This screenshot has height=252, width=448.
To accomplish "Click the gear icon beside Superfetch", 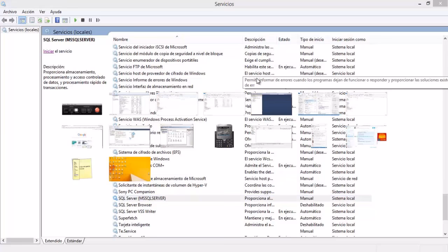I will (x=115, y=218).
